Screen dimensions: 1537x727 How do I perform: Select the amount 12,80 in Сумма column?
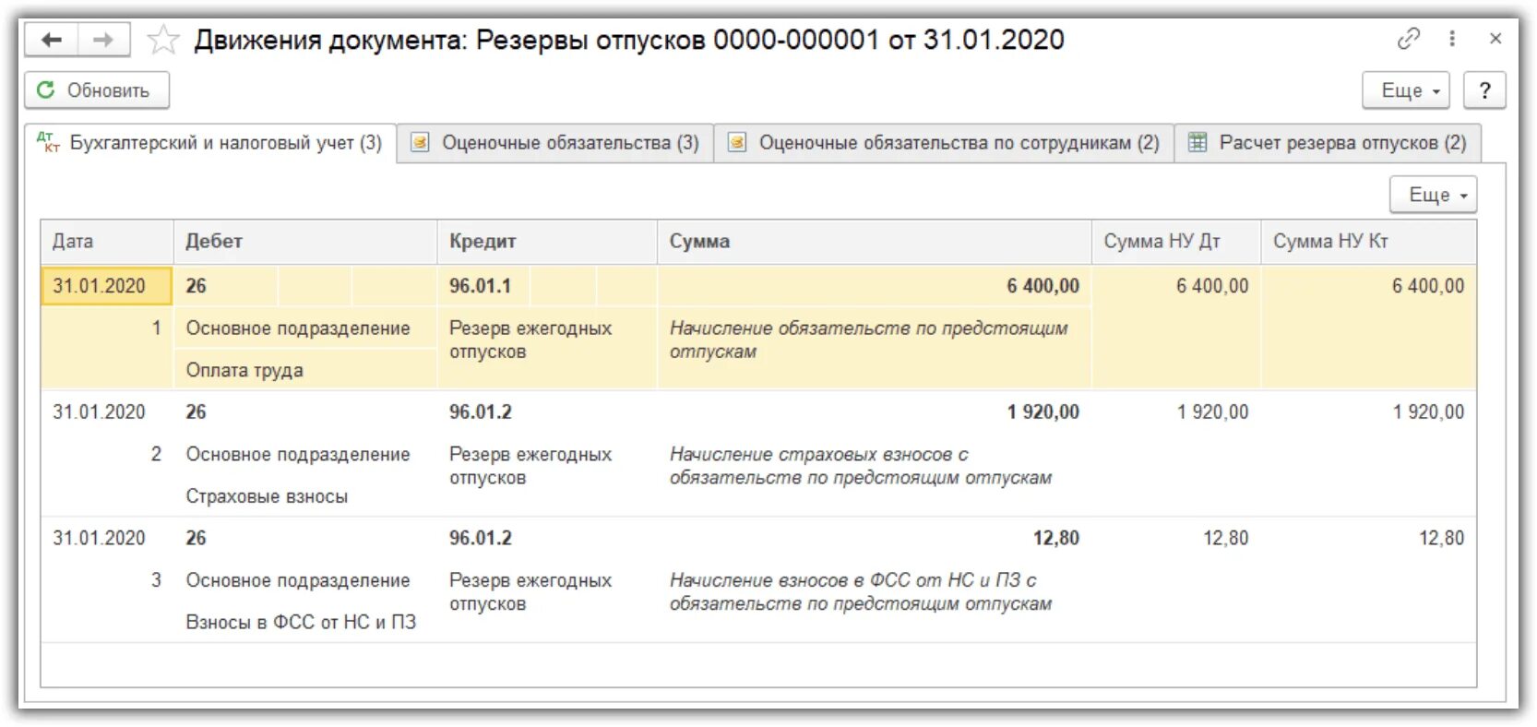click(875, 538)
